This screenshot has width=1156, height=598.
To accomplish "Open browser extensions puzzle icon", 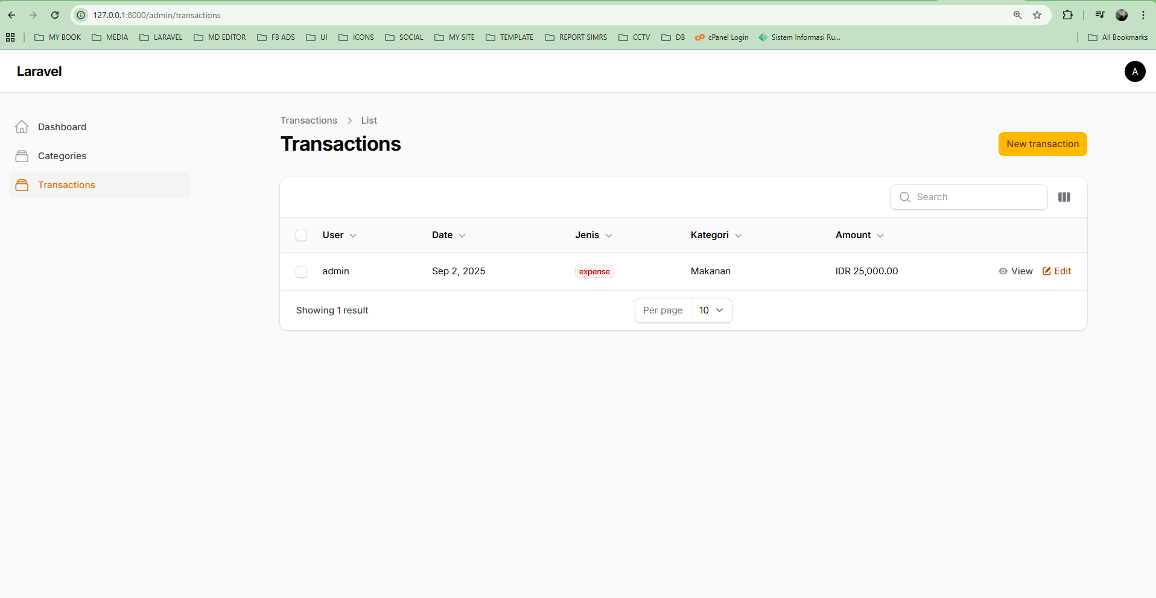I will (x=1067, y=15).
